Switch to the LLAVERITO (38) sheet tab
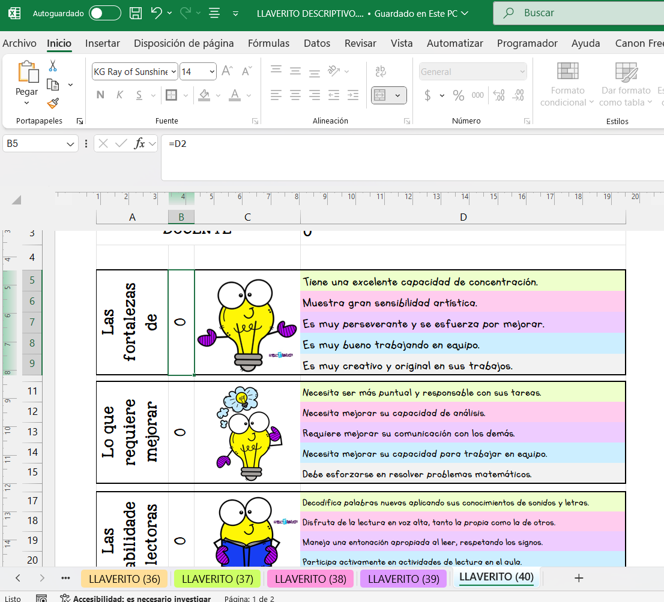Screen dimensions: 664x602 point(310,579)
